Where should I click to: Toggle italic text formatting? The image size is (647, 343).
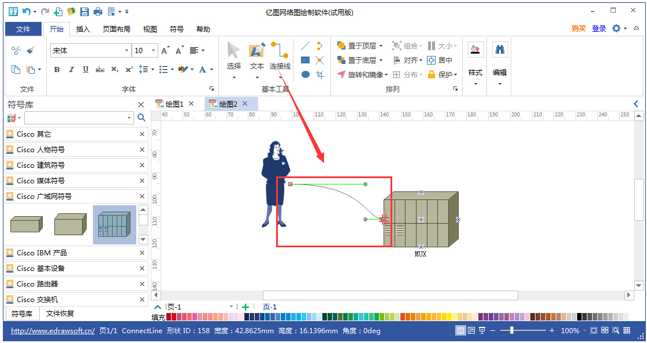70,70
